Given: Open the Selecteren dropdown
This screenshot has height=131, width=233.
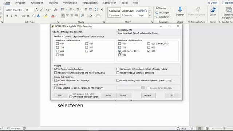Looking at the screenshot, I should [163, 17].
